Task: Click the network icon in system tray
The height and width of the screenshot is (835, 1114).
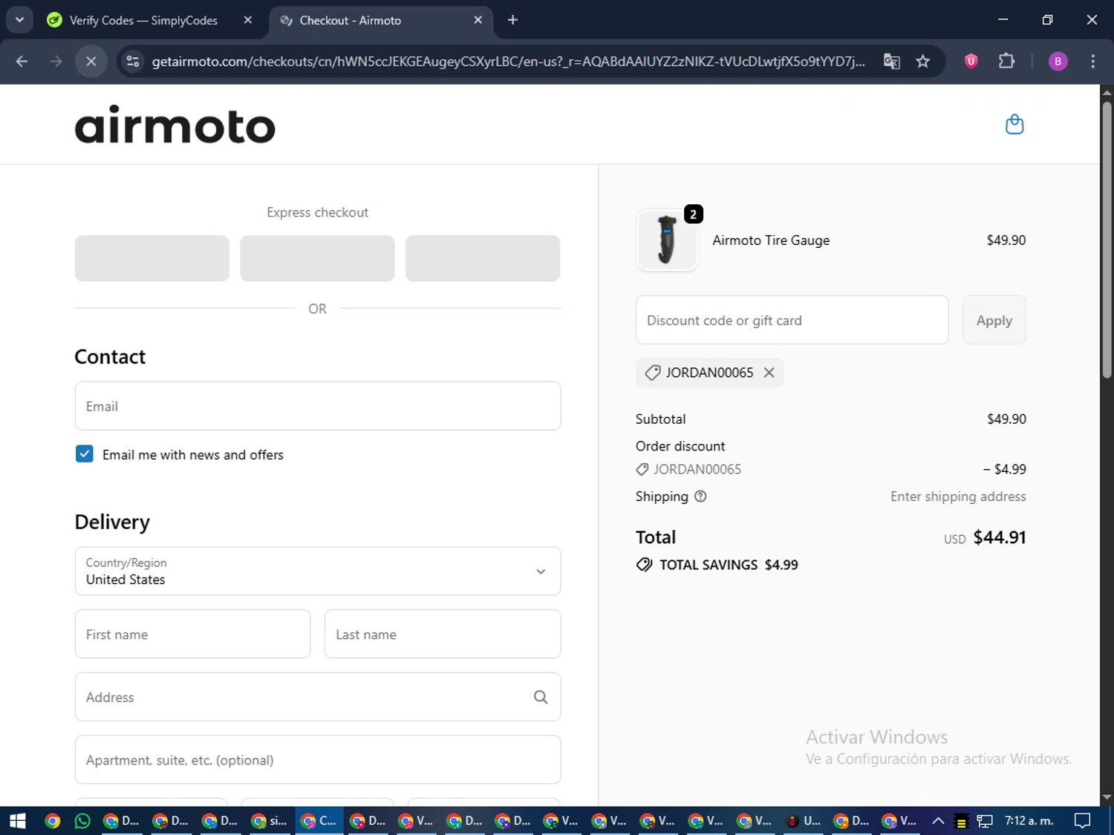Action: click(985, 821)
